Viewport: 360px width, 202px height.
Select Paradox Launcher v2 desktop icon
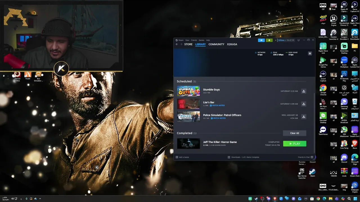tap(334, 35)
